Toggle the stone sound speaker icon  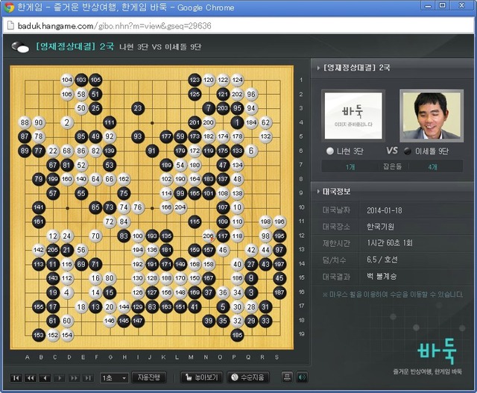tap(302, 377)
